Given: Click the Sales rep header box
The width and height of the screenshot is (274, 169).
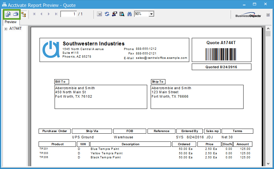Looking at the screenshot, I should (x=212, y=131).
